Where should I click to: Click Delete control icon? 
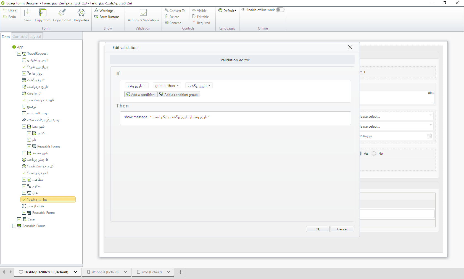pyautogui.click(x=167, y=17)
